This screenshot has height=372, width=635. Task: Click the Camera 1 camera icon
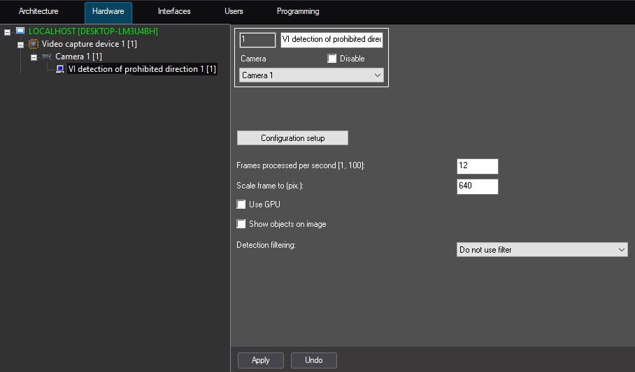[47, 57]
